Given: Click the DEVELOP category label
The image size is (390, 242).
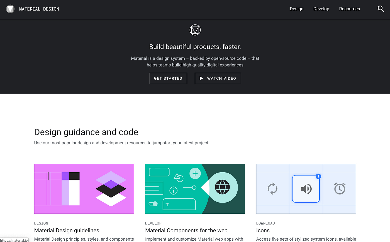Looking at the screenshot, I should pos(153,223).
